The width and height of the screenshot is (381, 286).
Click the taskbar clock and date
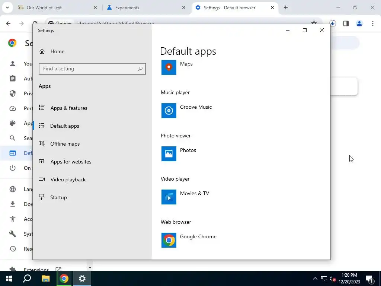click(x=349, y=279)
